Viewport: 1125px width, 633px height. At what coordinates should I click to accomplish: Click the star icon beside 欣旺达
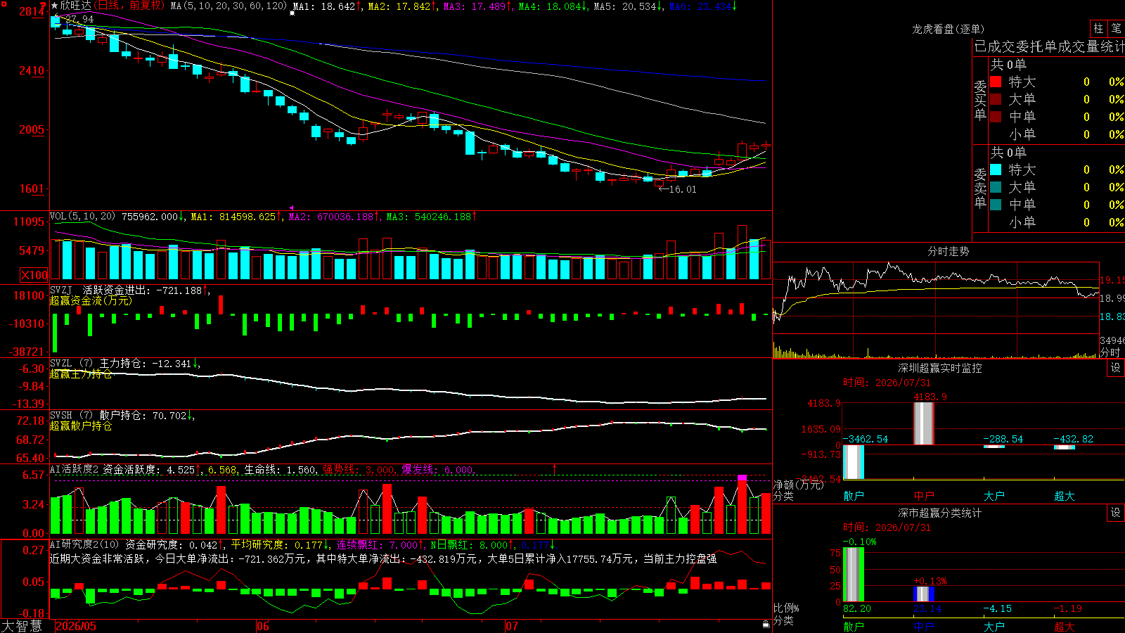[x=55, y=6]
